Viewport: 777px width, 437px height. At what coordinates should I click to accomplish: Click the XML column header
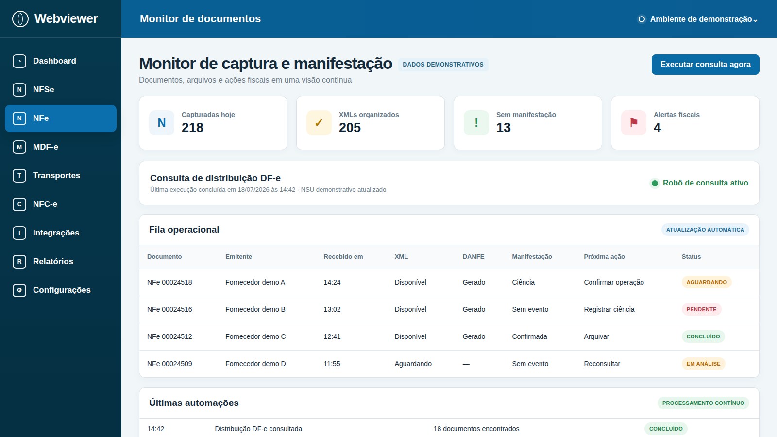coord(401,257)
